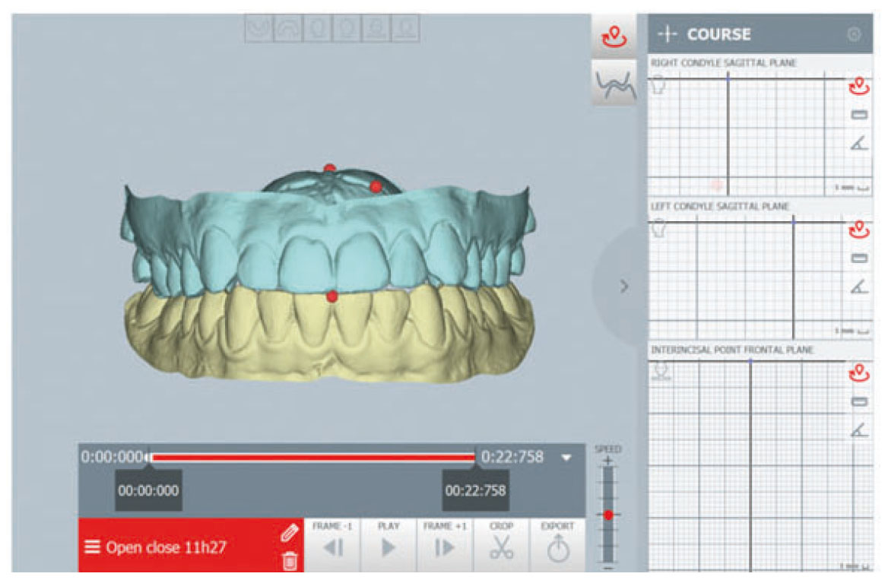The height and width of the screenshot is (583, 888).
Task: Toggle red point marker in Right Condyle Sagittal Plane
Action: 859,86
